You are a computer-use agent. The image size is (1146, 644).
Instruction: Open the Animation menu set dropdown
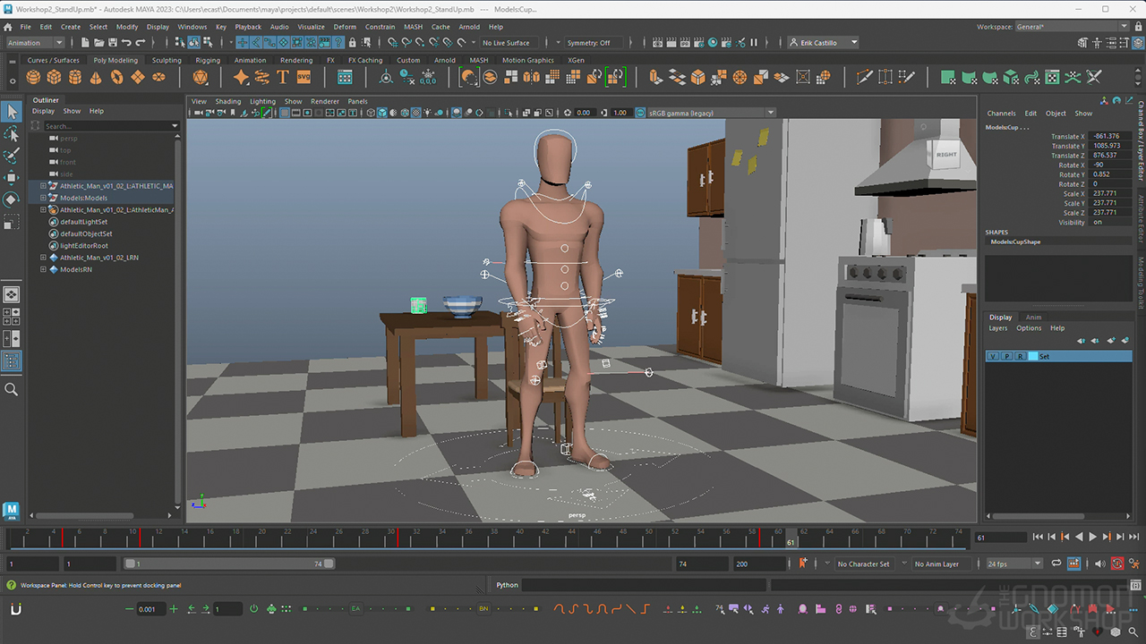(34, 42)
